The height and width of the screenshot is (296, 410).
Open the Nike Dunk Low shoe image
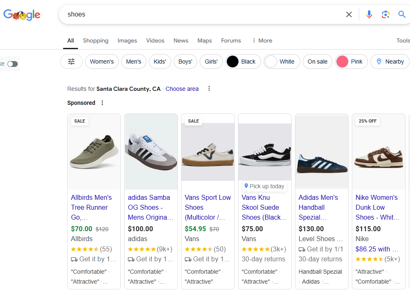coord(379,152)
